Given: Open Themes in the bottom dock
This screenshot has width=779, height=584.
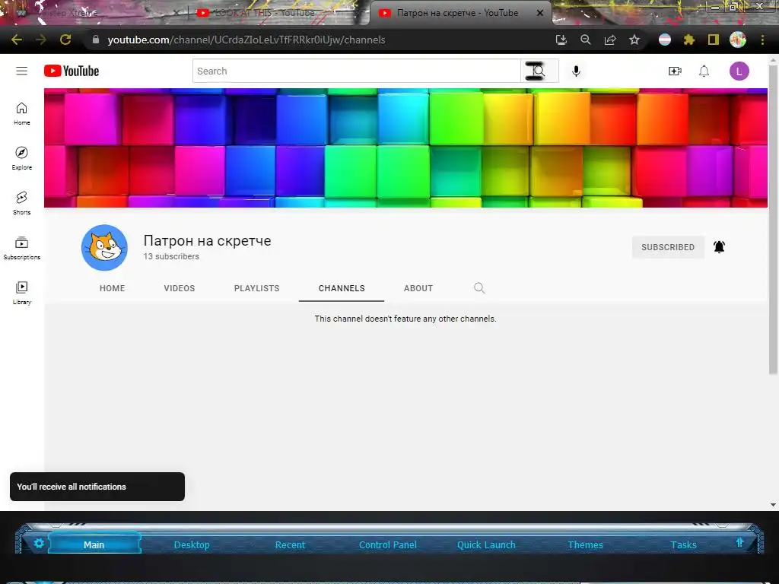Looking at the screenshot, I should [585, 544].
